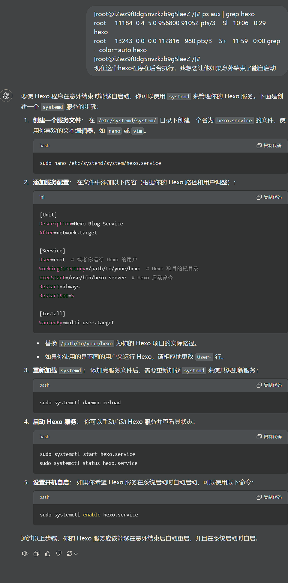Copy code of systemctl enable block
Viewport: 288px width, 583px height.
click(x=269, y=497)
